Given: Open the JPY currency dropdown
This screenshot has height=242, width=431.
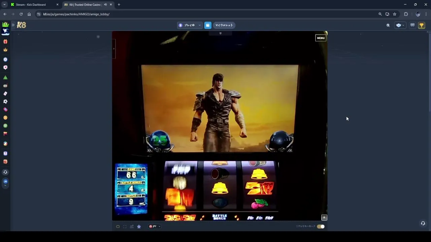Looking at the screenshot, I should pos(155,227).
